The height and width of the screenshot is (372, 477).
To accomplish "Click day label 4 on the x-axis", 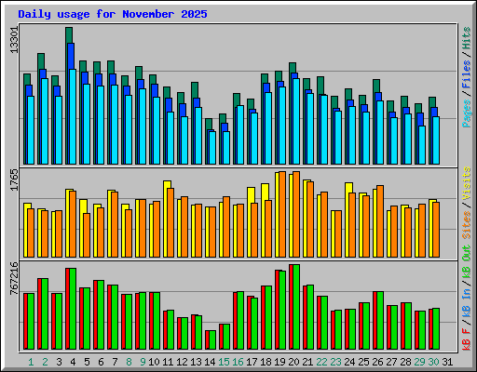I will tap(73, 362).
